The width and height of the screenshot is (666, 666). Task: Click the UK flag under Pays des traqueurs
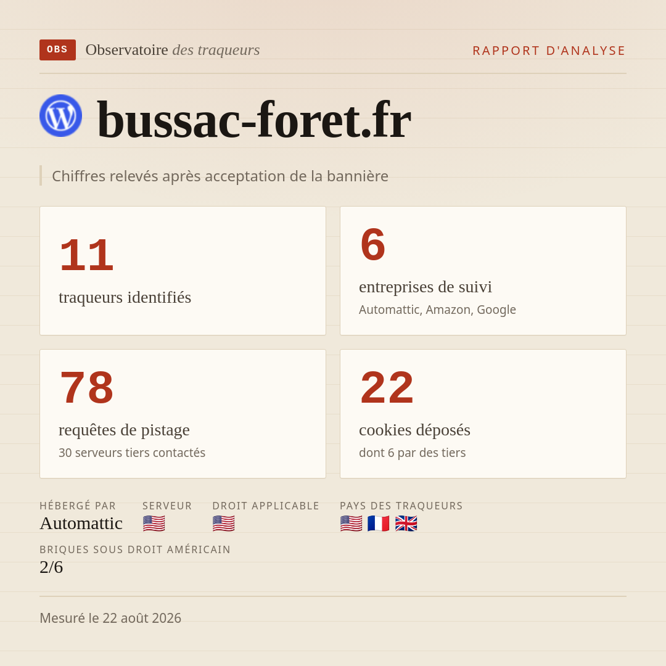406,524
